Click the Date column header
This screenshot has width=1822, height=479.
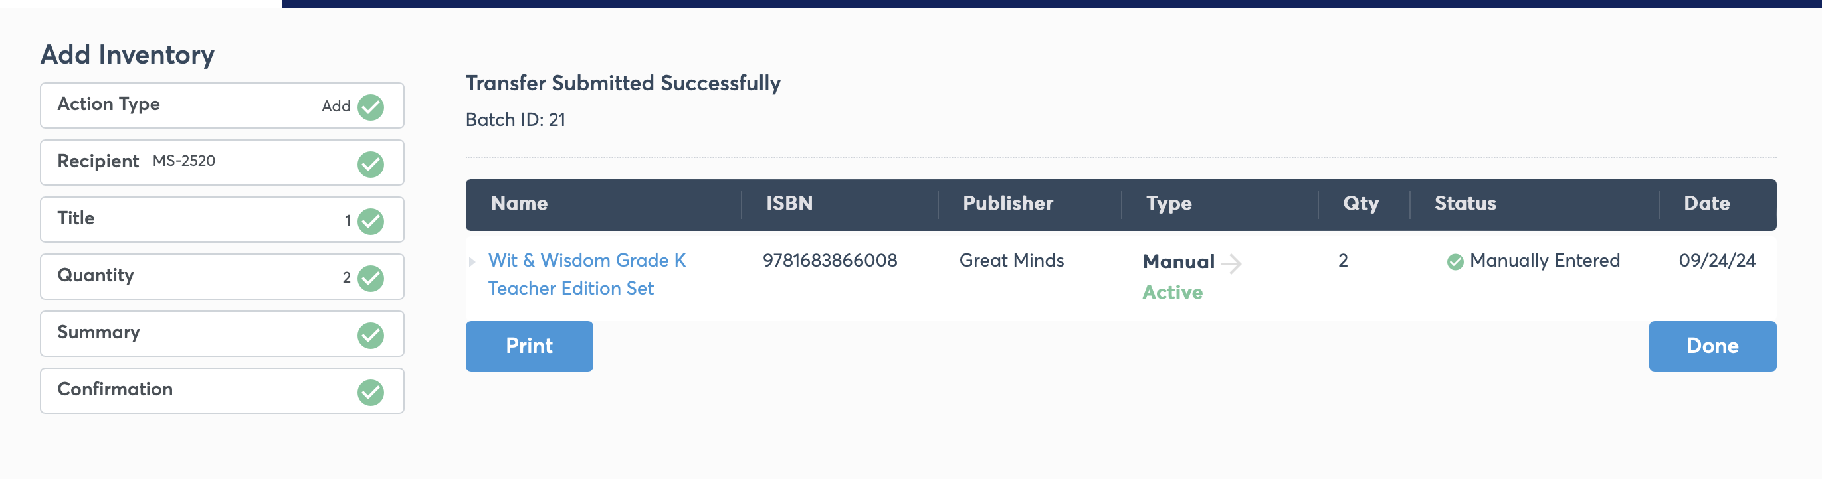[1706, 204]
